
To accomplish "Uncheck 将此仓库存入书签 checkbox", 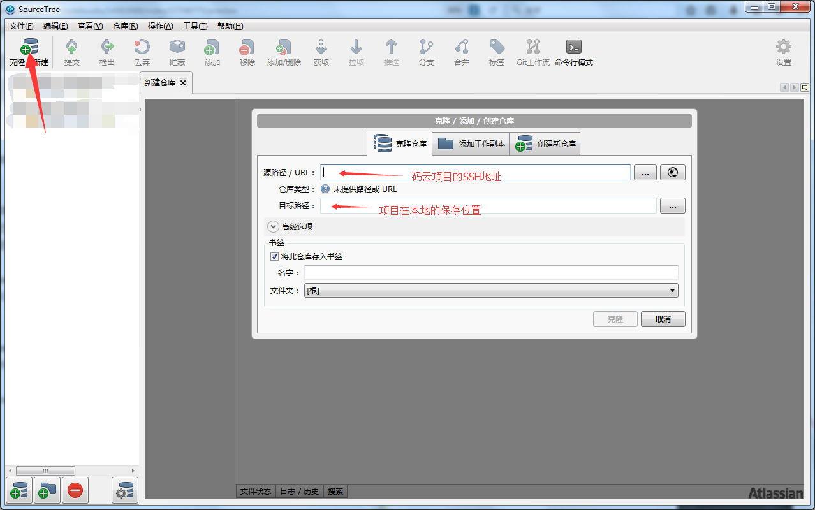I will pyautogui.click(x=275, y=257).
